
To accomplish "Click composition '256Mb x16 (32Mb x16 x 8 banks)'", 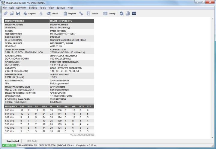I will pyautogui.click(x=67, y=52).
